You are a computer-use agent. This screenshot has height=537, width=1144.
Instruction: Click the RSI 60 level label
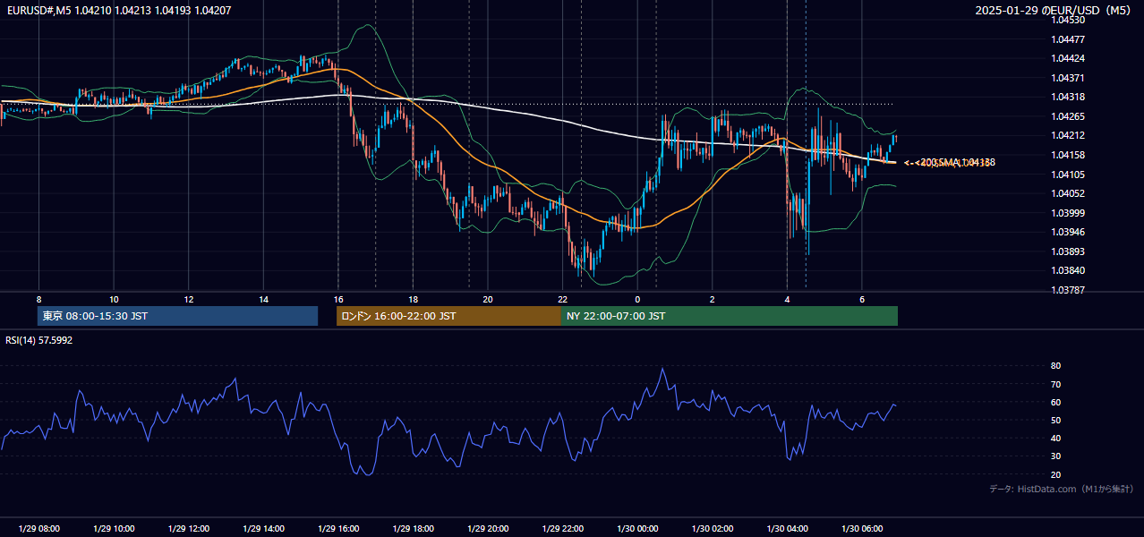coord(1055,402)
